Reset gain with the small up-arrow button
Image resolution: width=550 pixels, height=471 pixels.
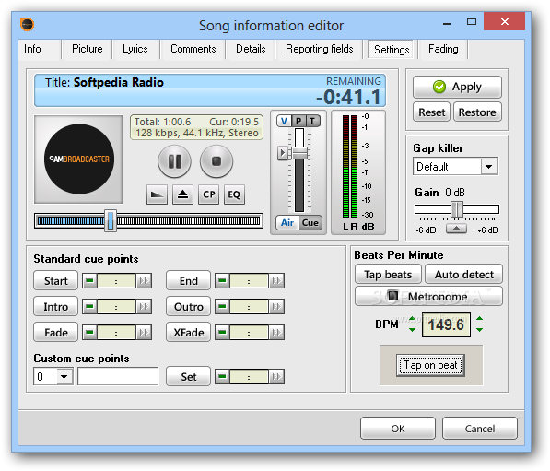[456, 229]
